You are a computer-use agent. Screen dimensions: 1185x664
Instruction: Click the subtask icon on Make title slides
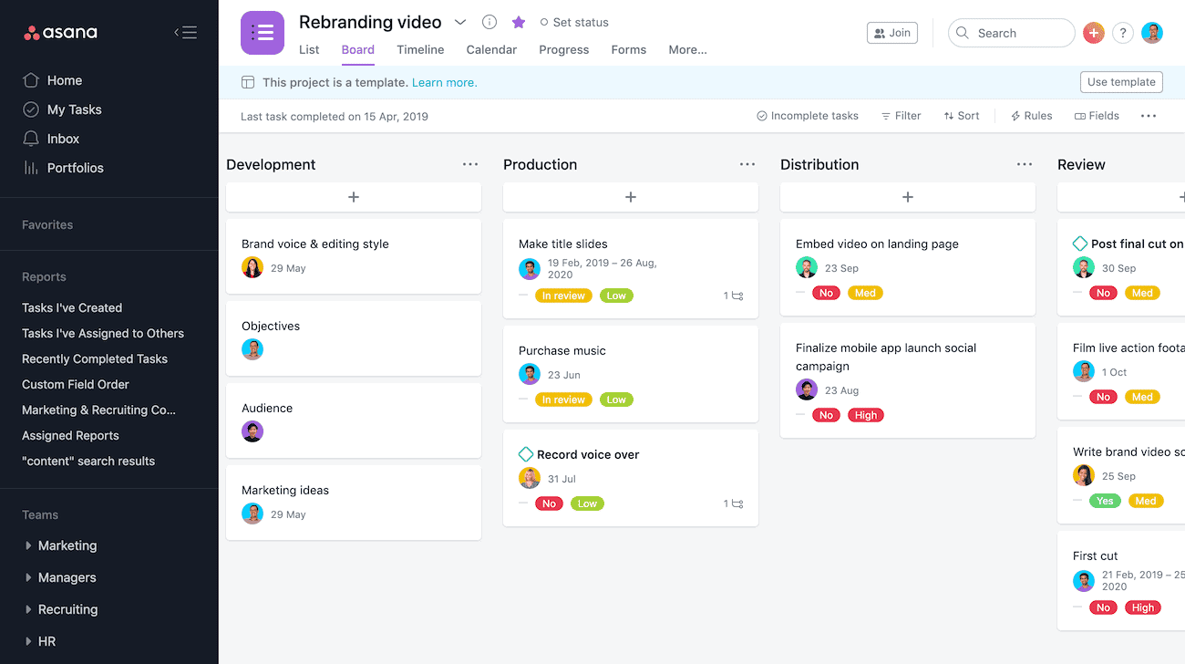click(x=737, y=296)
